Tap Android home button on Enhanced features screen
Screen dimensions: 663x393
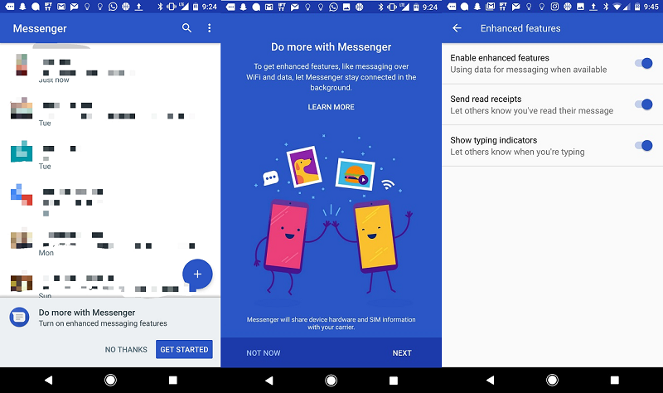(552, 380)
